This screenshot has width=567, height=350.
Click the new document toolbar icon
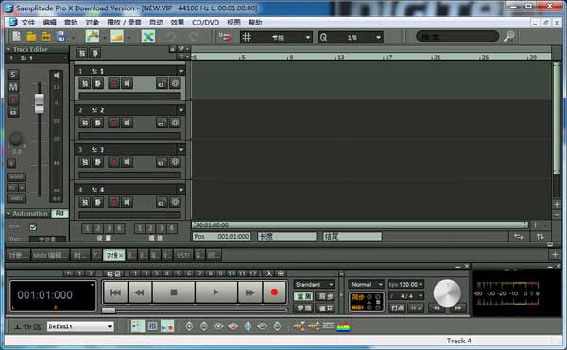click(x=17, y=37)
